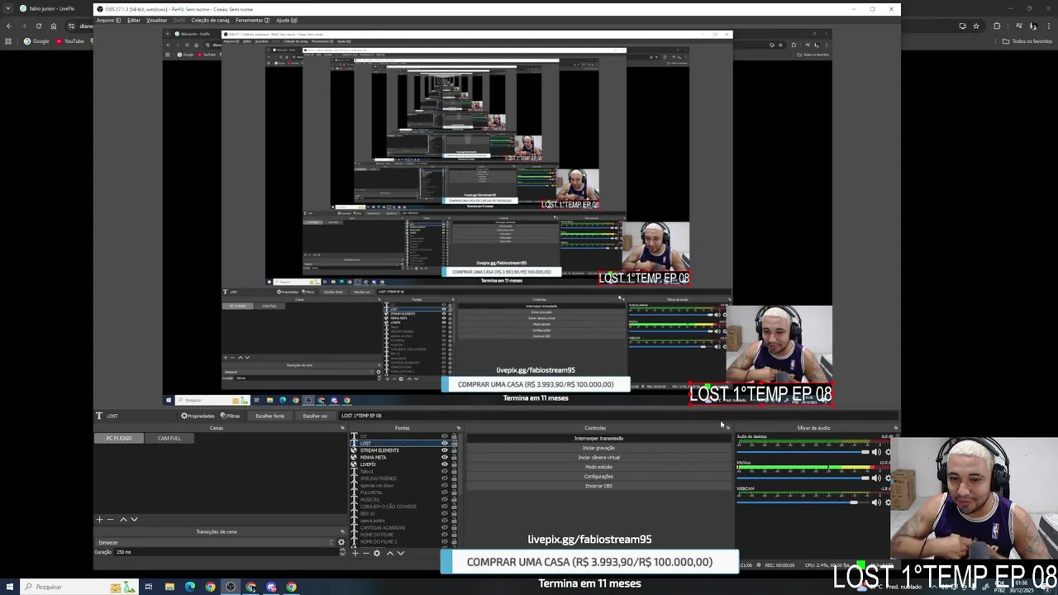Hide the MINHA META source

(445, 457)
